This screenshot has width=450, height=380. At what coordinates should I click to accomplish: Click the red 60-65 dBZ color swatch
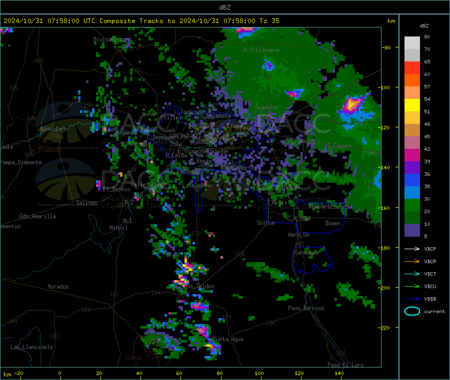(x=412, y=67)
